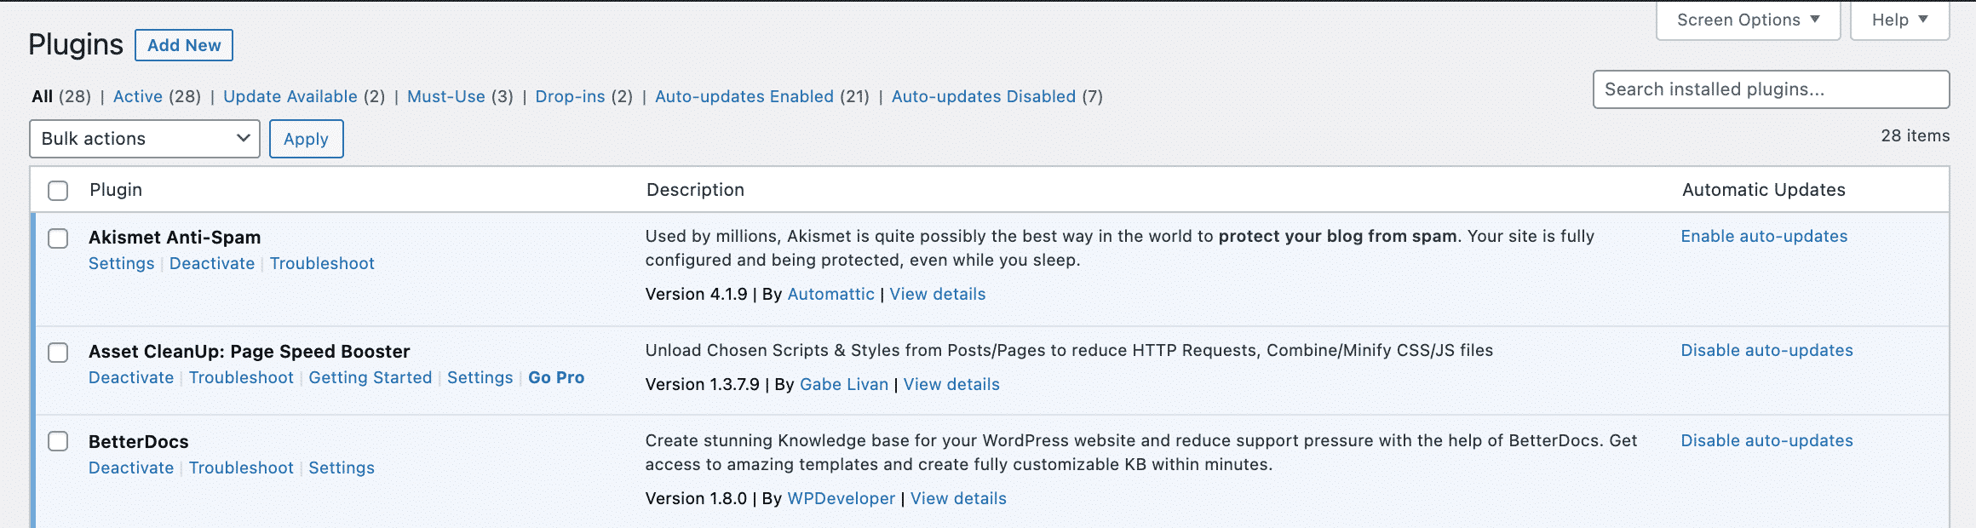Click the Plugins page heading
Image resolution: width=1976 pixels, height=528 pixels.
(76, 44)
